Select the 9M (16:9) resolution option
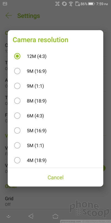The image size is (111, 223). point(55,71)
